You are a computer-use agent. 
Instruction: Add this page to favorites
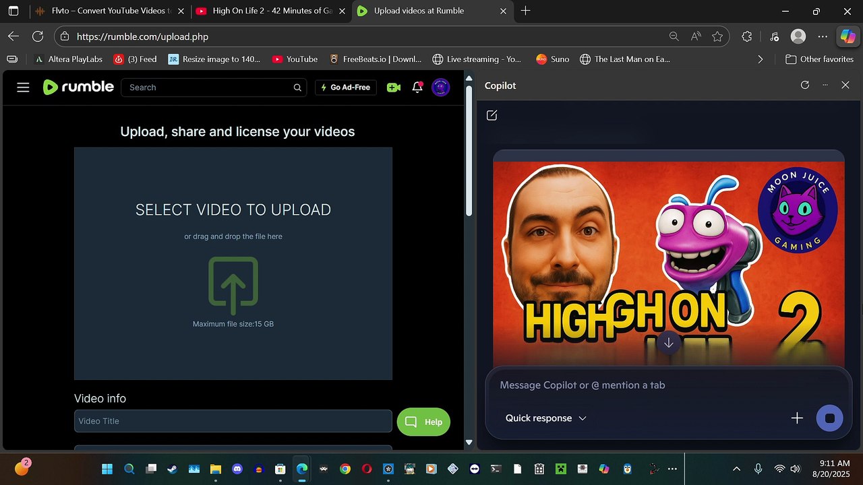[x=717, y=36]
